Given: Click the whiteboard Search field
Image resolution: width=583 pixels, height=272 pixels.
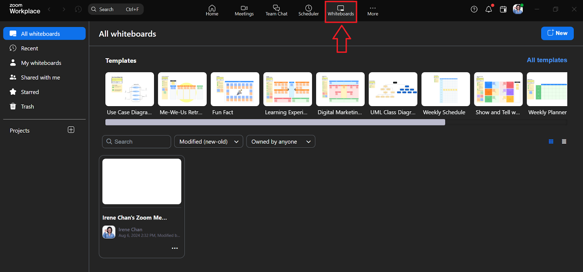Looking at the screenshot, I should tap(136, 141).
